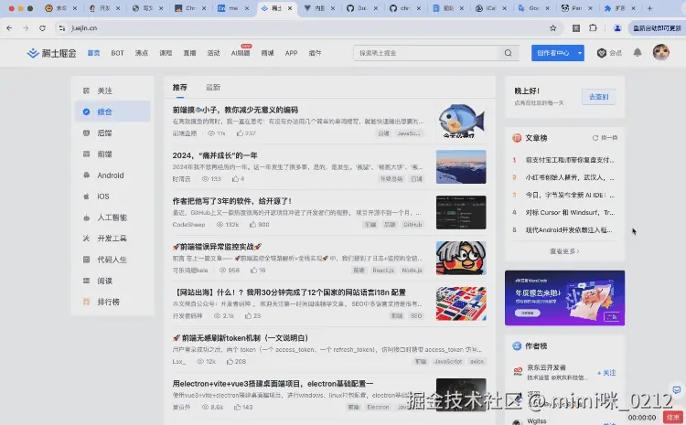Select the 开发工具 wrench icon
Screen dimensions: 686x425
click(x=86, y=239)
